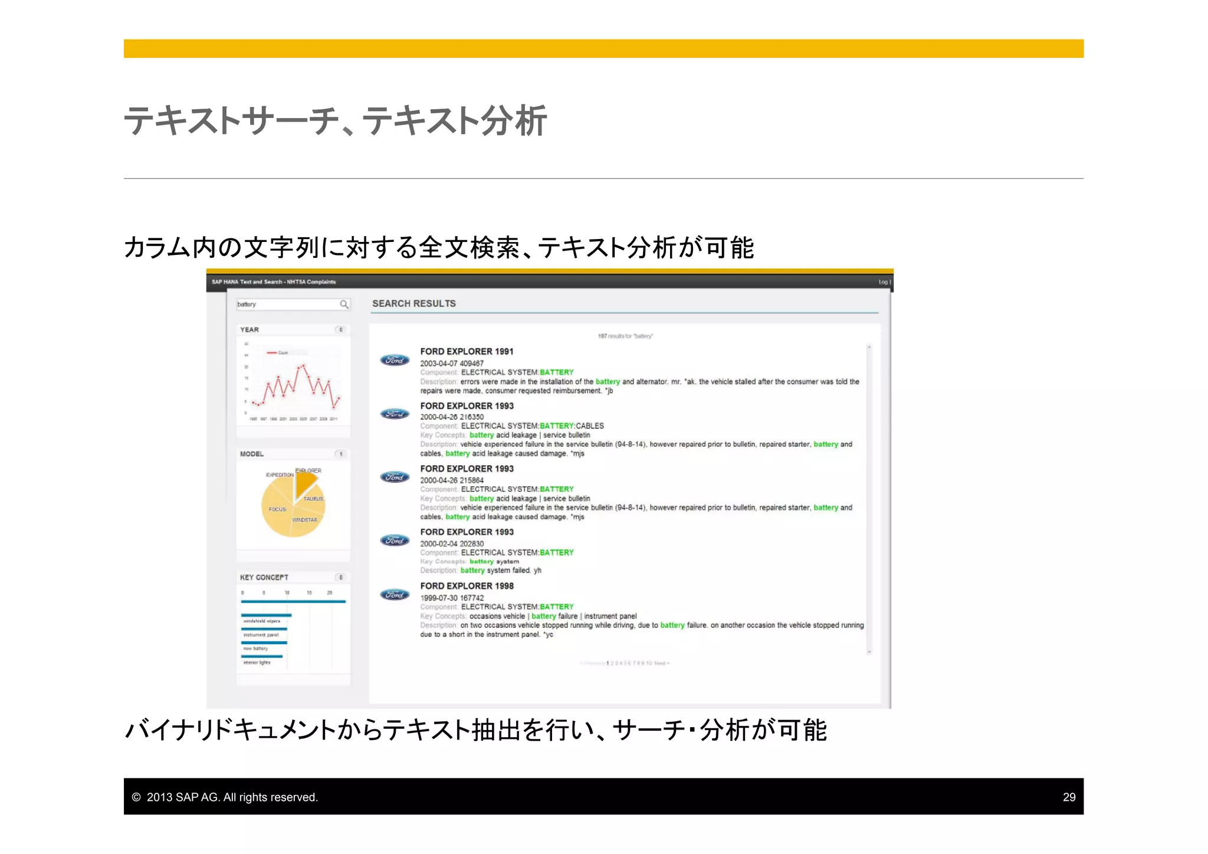Click Ford logo beside 202830 complaint
The image size is (1208, 854).
395,540
